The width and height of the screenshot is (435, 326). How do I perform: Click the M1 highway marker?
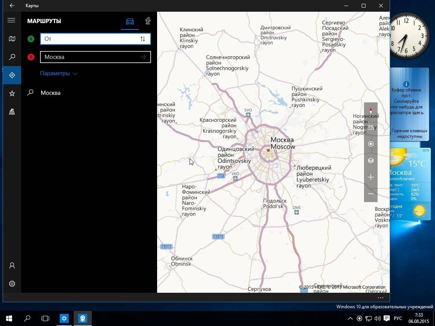(221, 176)
